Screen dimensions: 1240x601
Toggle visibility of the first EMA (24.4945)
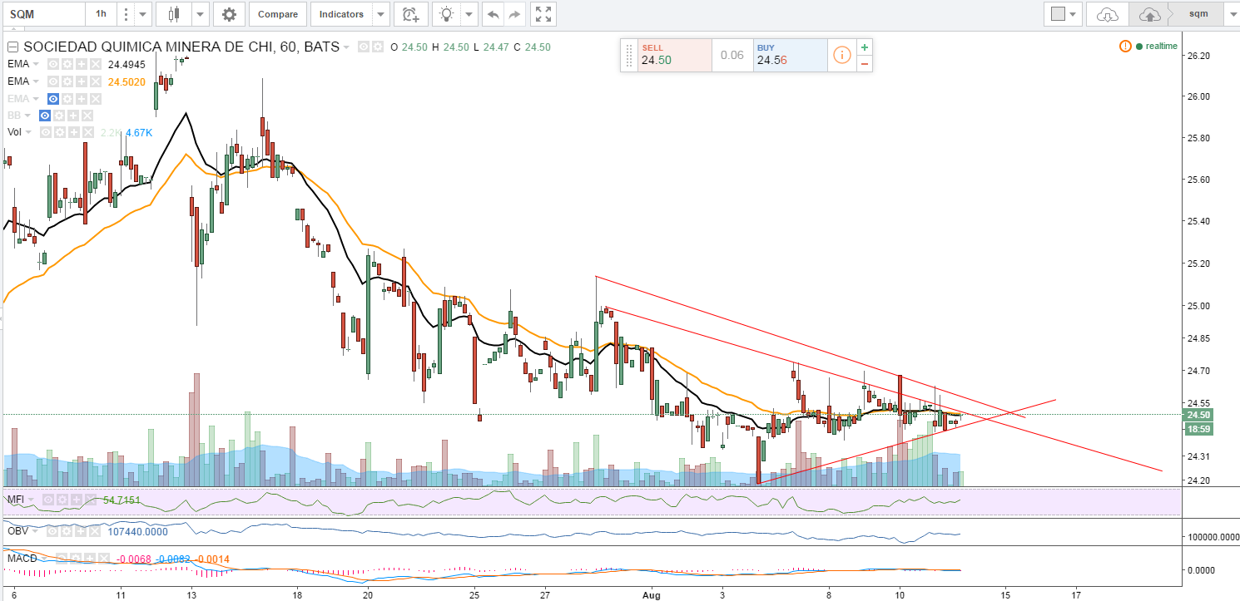point(53,64)
